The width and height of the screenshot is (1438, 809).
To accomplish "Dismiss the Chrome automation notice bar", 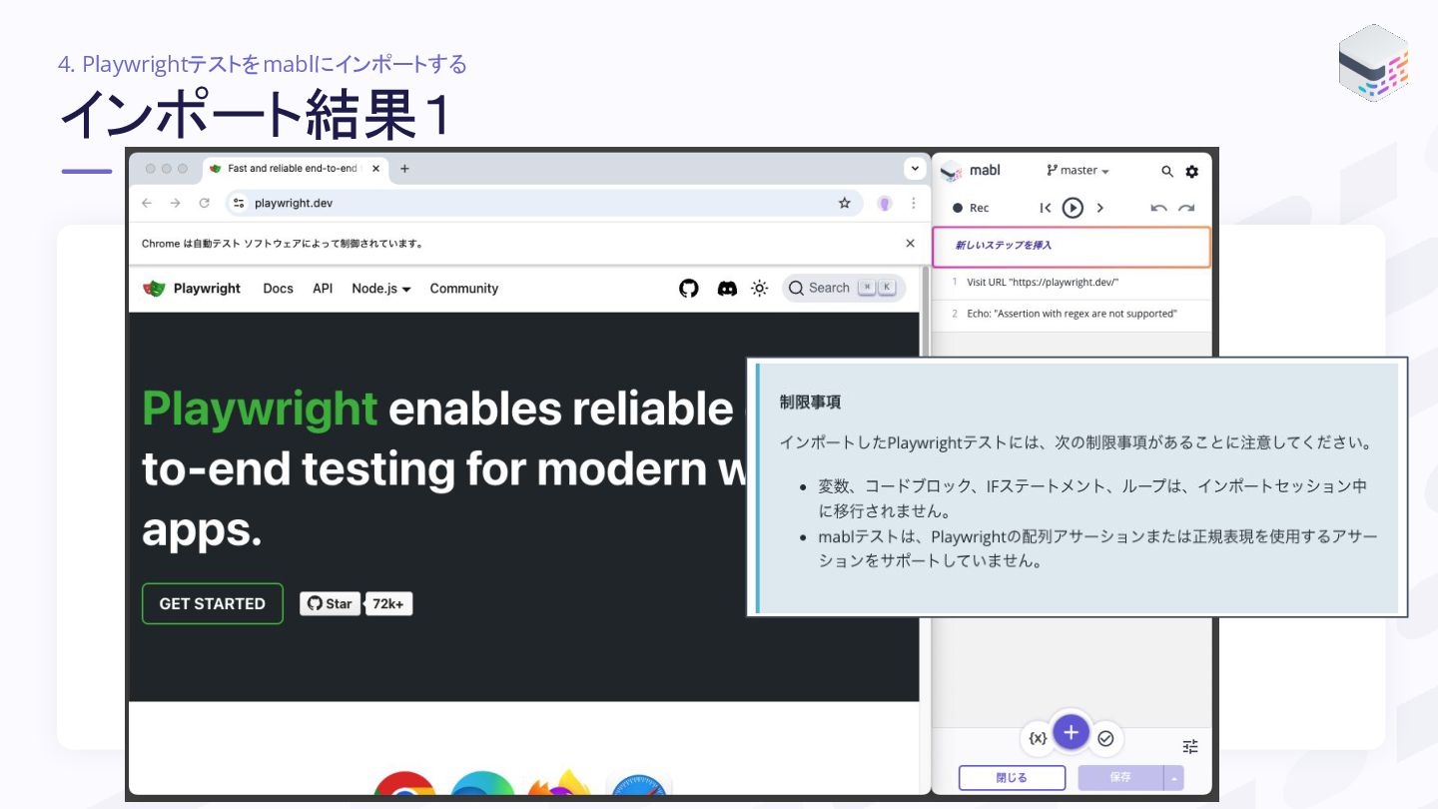I will (910, 243).
